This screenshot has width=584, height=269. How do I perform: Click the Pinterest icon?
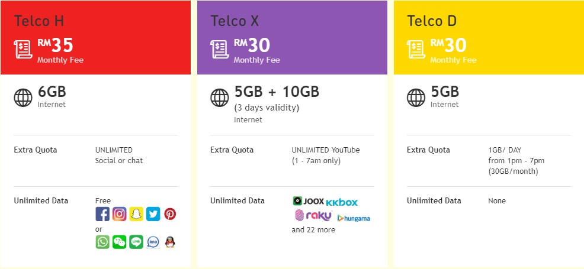pyautogui.click(x=170, y=214)
